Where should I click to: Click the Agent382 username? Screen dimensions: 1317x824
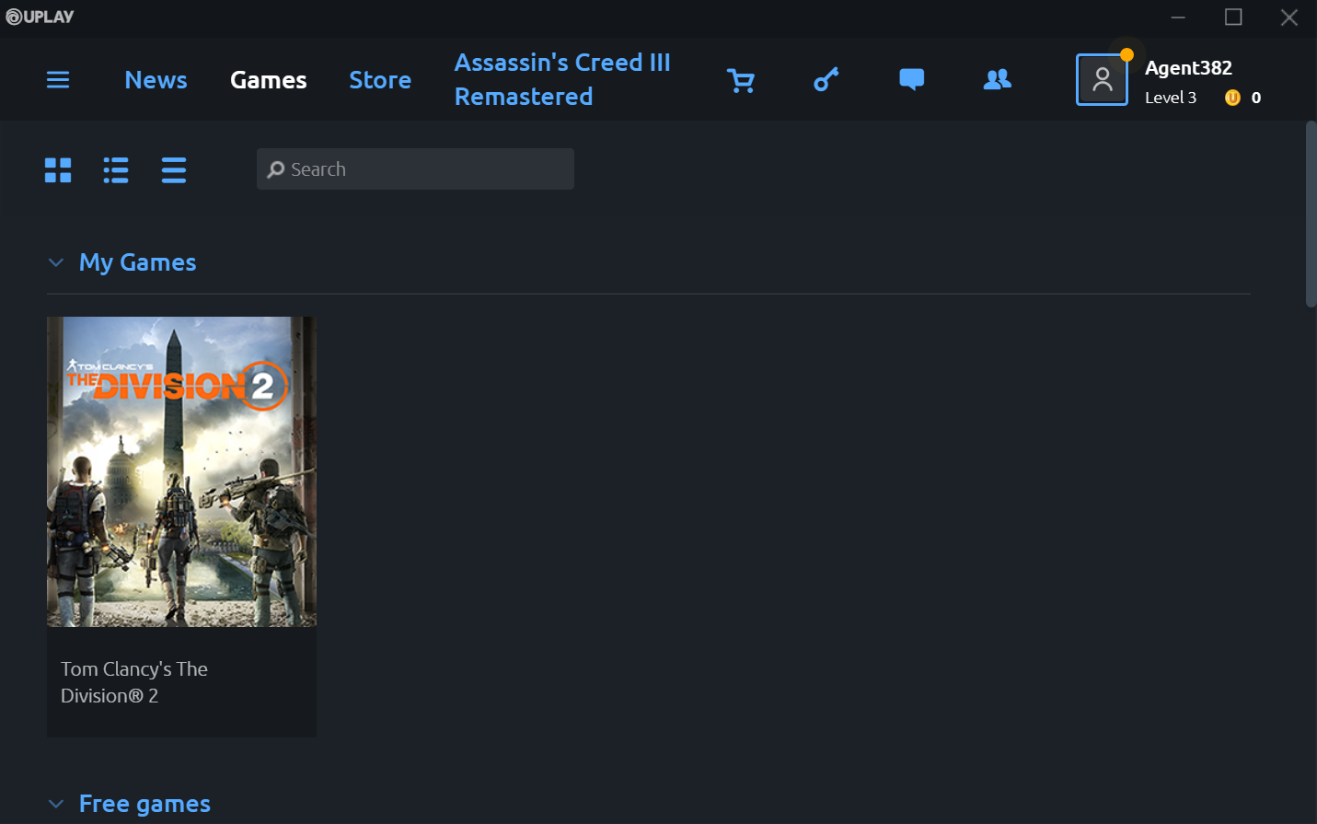click(1188, 68)
